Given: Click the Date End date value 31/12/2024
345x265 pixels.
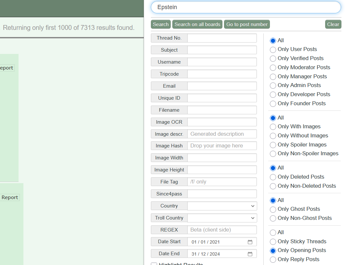Looking at the screenshot, I should (206, 254).
